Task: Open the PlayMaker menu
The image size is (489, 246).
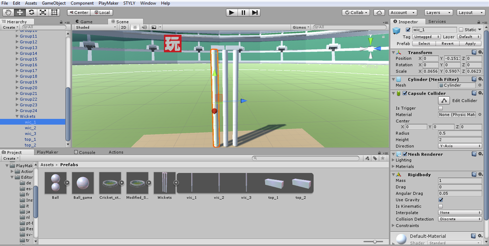Action: (108, 3)
